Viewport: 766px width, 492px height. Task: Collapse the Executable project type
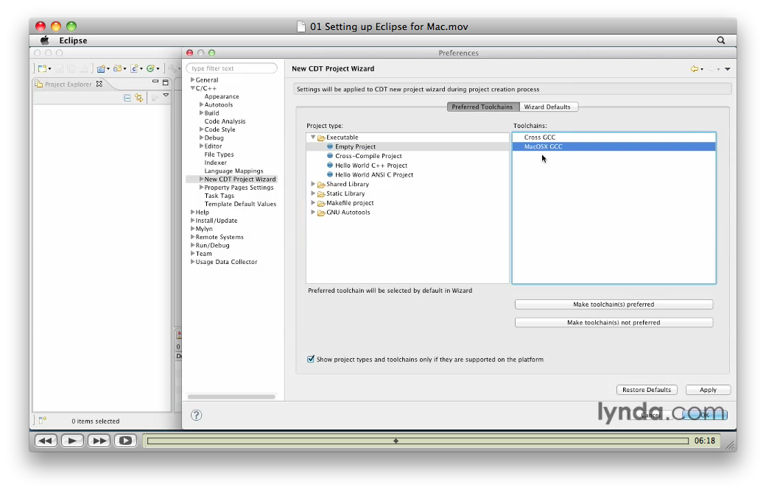313,137
